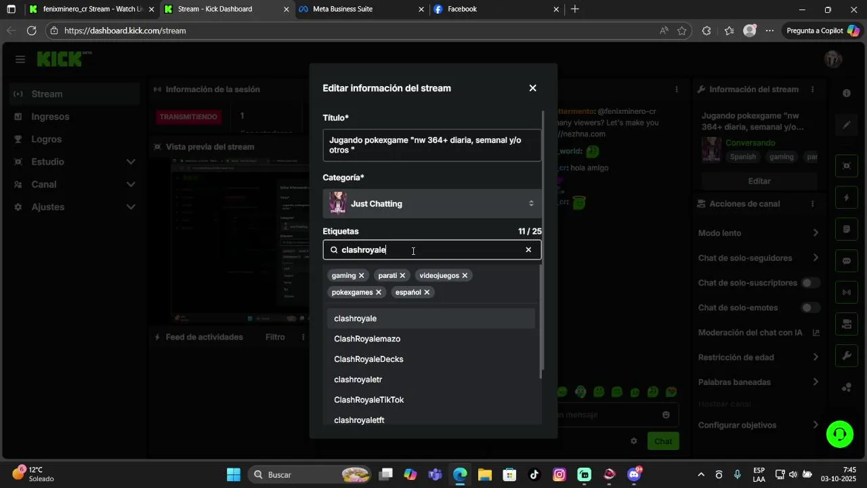This screenshot has height=488, width=867.
Task: Open Discord from the taskbar
Action: coord(635,474)
